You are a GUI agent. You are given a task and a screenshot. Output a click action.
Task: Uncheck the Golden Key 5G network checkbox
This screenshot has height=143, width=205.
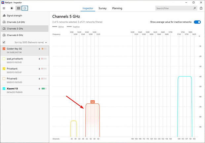pyautogui.click(x=4, y=49)
